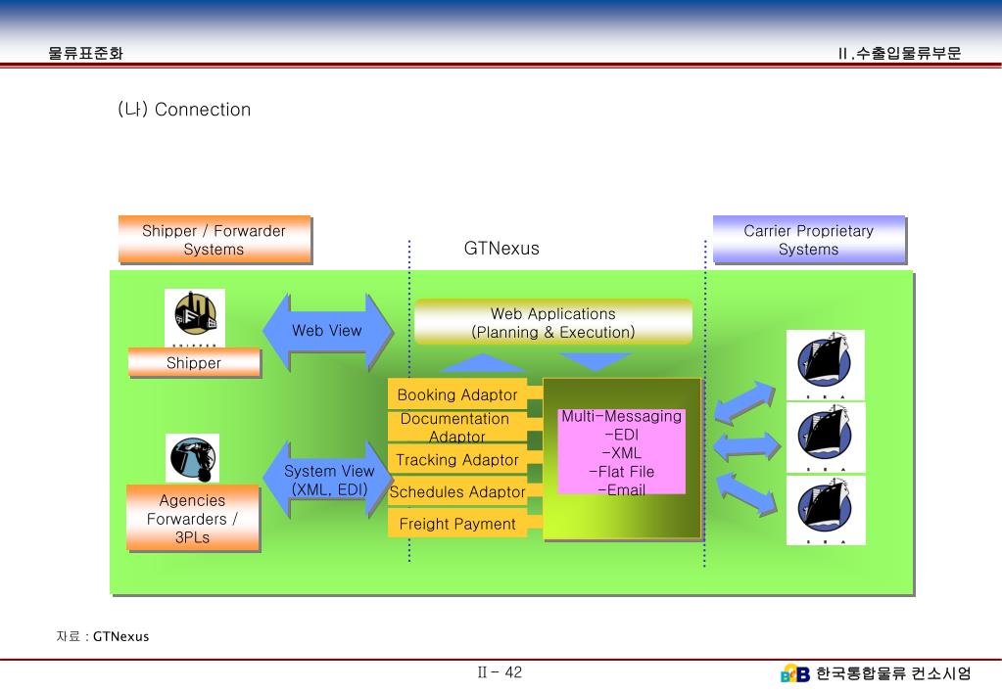Screen dimensions: 1002x693
Task: Click the Shipper label box
Action: click(x=194, y=363)
